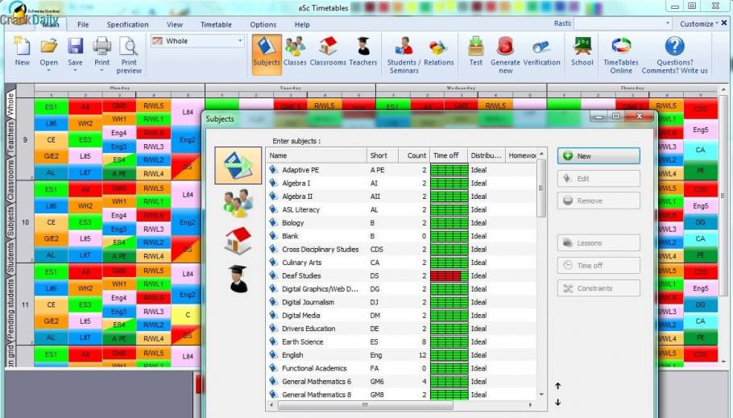Click Adaptive PE green time off bar
The image size is (733, 418).
449,170
